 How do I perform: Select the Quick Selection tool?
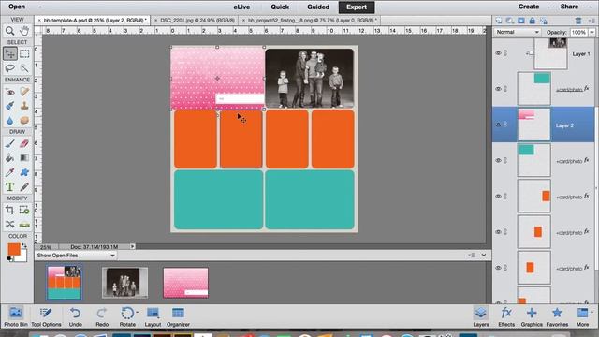click(24, 68)
